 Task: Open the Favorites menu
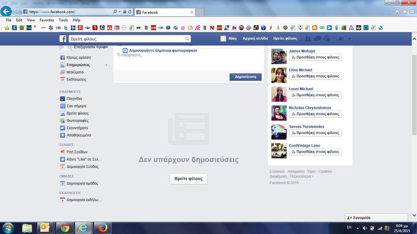coord(47,20)
